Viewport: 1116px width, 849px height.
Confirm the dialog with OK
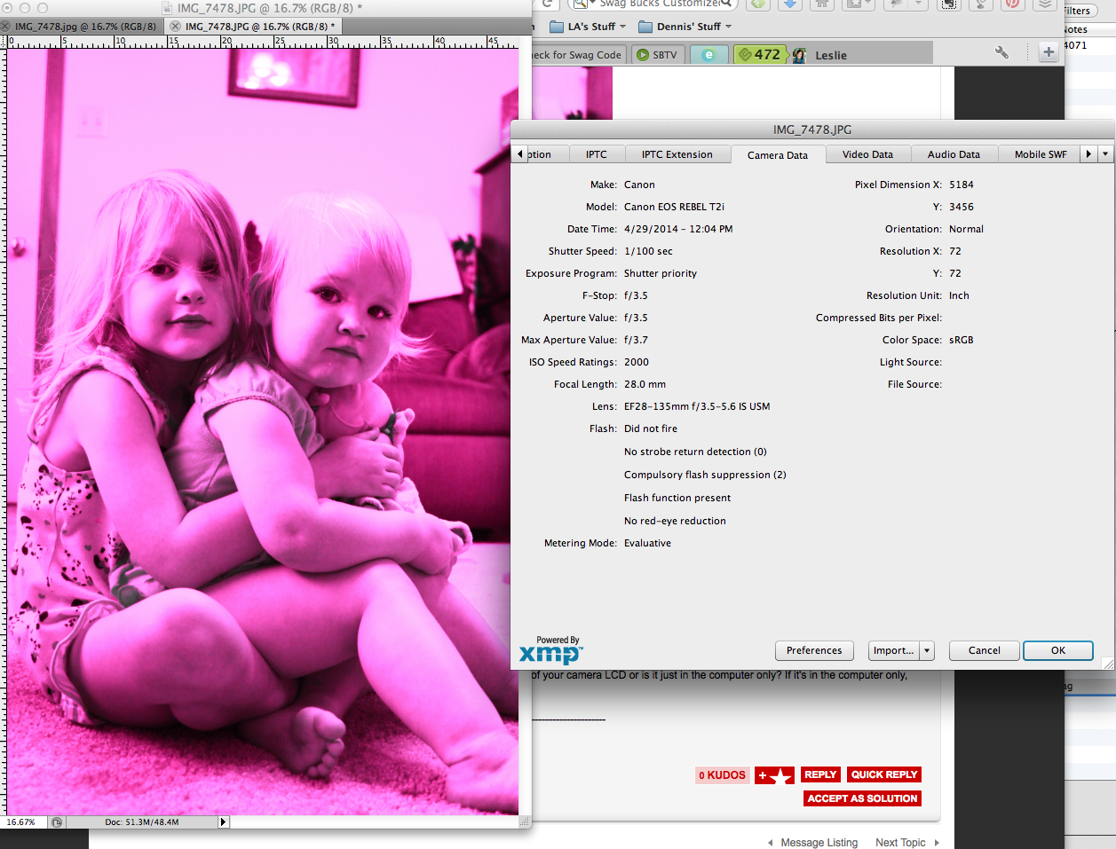(x=1057, y=650)
